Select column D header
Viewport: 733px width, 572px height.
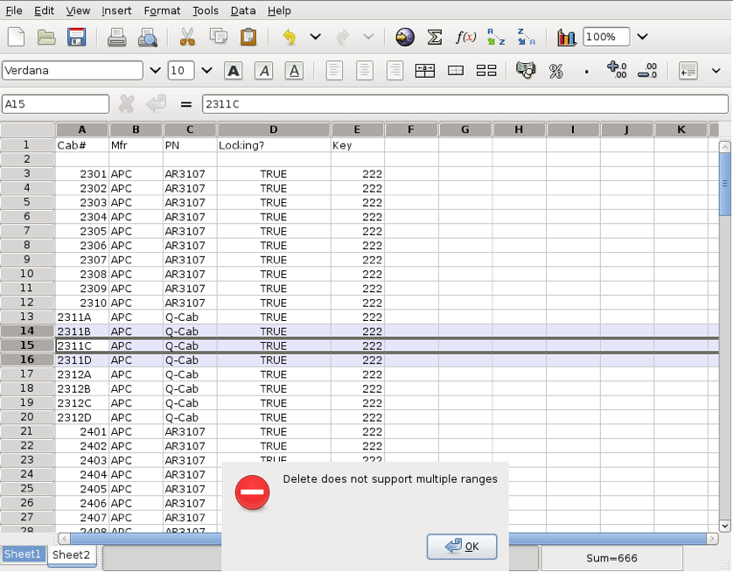coord(274,129)
